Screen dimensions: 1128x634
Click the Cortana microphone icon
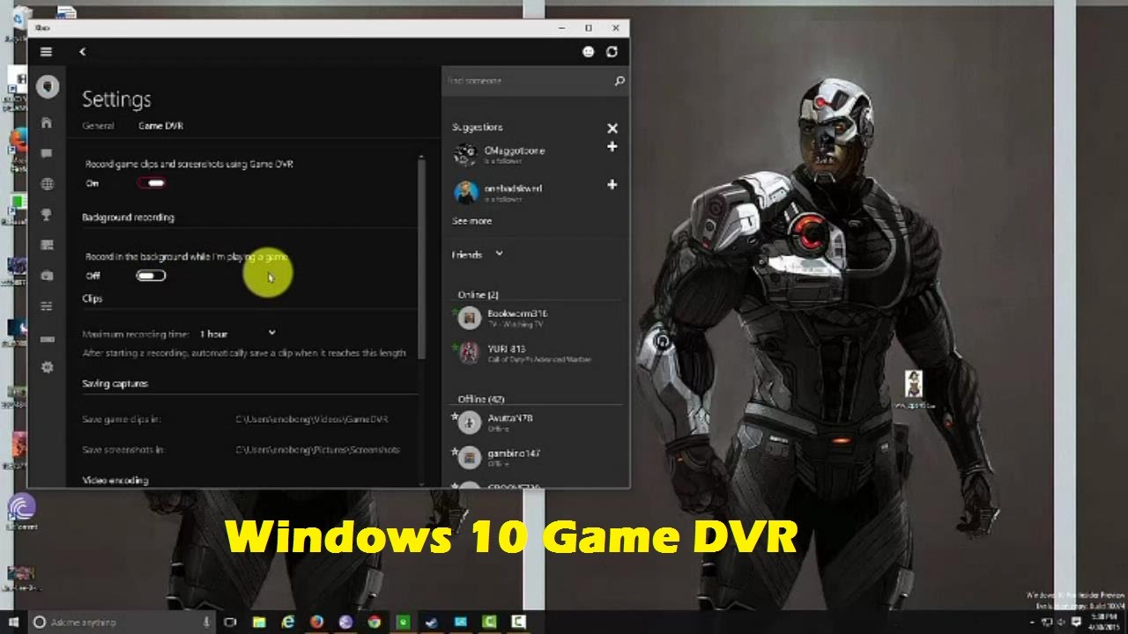pos(207,622)
